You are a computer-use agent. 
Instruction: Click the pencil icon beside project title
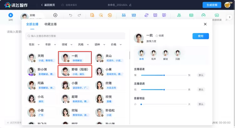click(x=130, y=5)
